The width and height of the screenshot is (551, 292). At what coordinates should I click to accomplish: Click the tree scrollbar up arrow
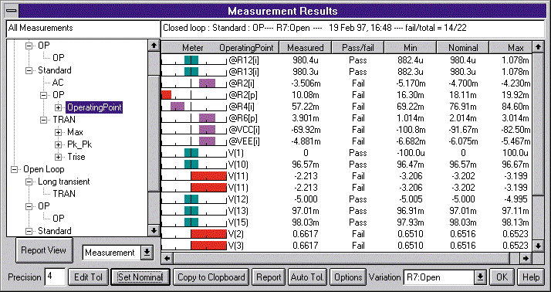point(154,45)
